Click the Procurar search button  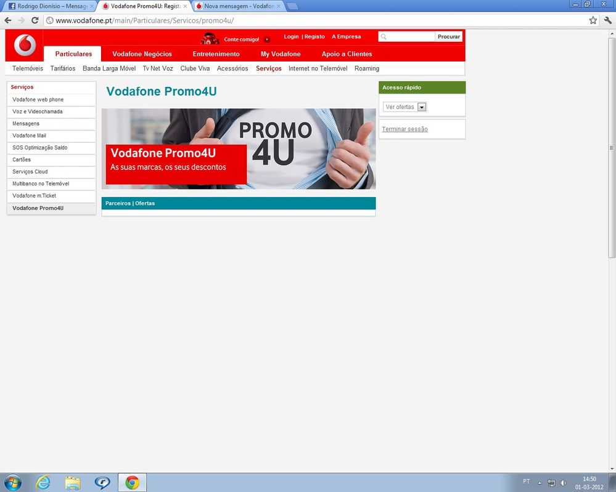[x=448, y=36]
